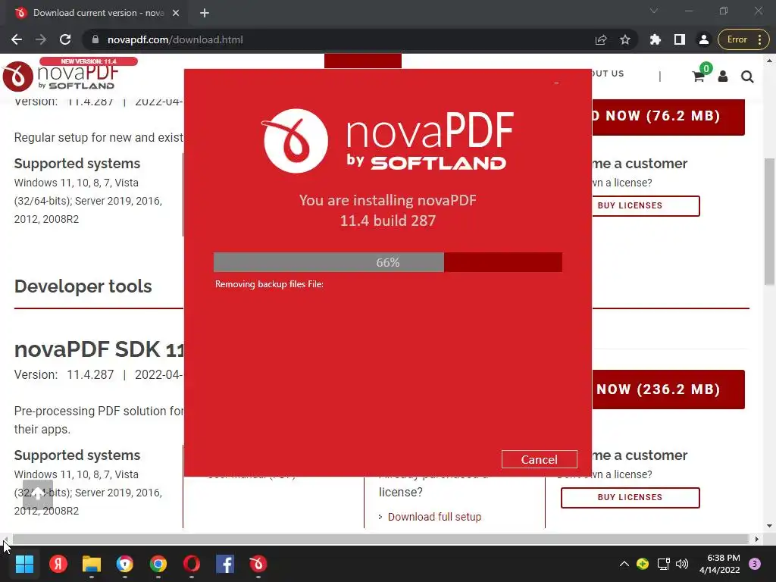Minimize the novaPDF installer dialog

tap(556, 83)
